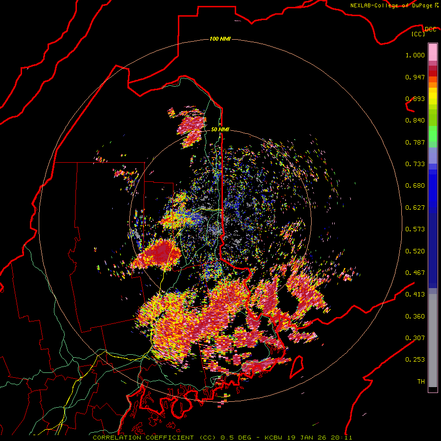Screen dimensions: 441x441
Task: Click the 0.680 scale value
Action: coord(415,186)
